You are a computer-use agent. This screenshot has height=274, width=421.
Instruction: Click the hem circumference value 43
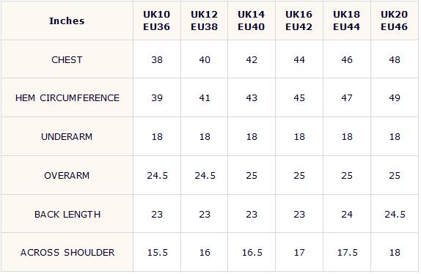coord(252,98)
